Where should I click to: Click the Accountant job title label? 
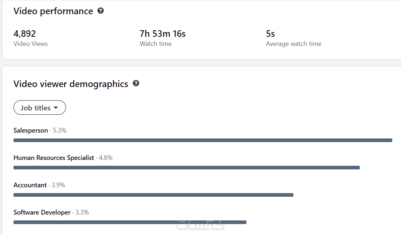pyautogui.click(x=30, y=185)
